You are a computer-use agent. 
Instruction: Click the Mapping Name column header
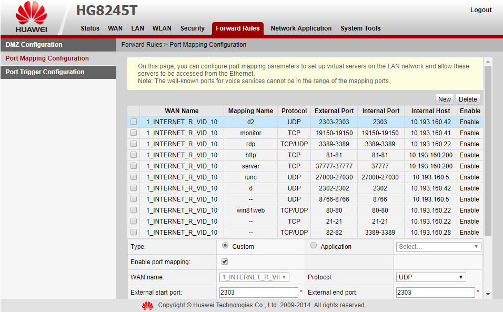(250, 111)
